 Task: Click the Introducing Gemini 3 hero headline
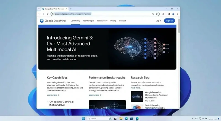click(70, 44)
